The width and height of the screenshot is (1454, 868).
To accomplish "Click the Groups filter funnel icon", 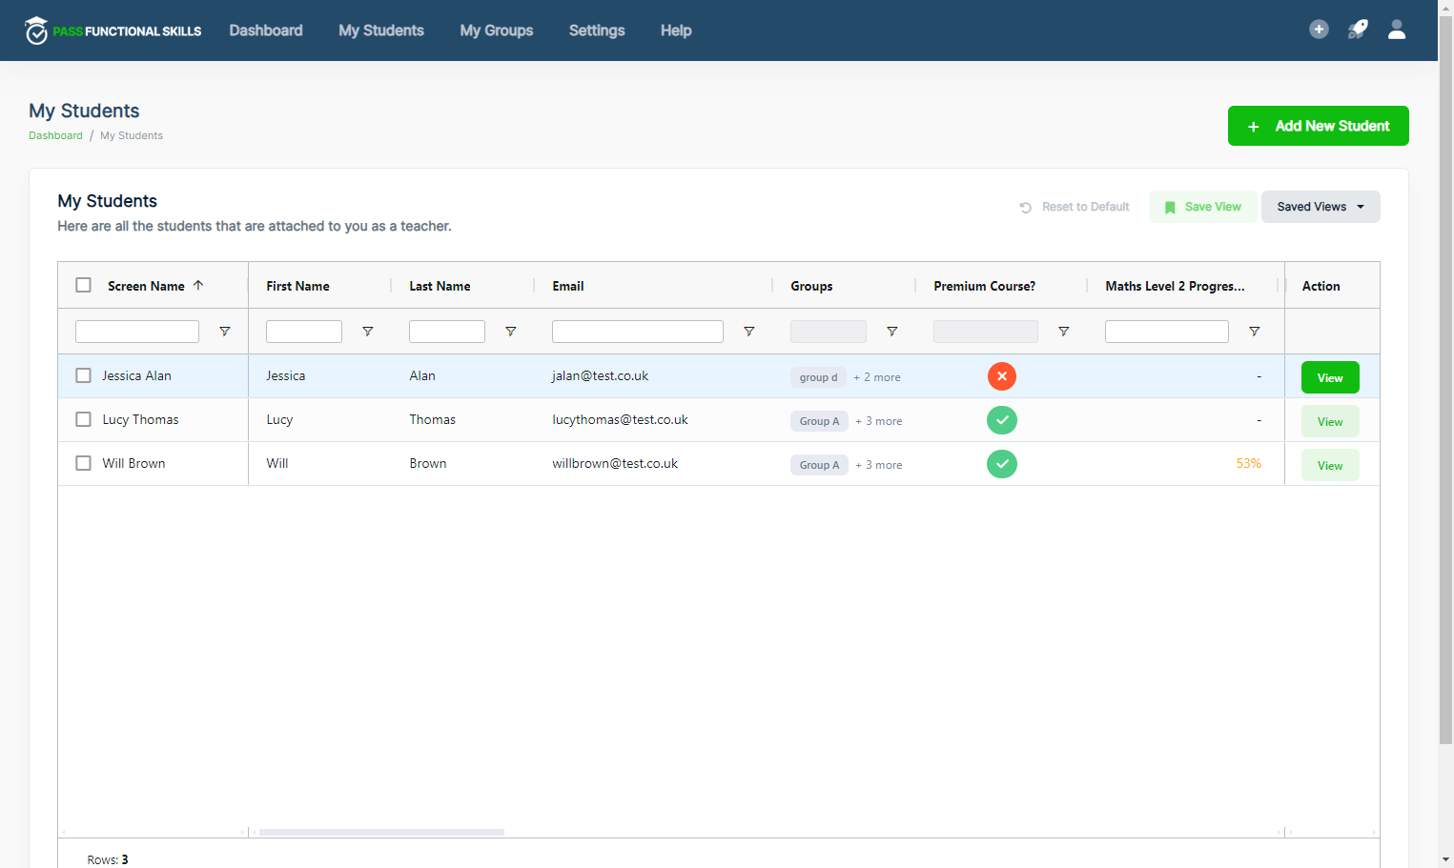I will pyautogui.click(x=892, y=332).
